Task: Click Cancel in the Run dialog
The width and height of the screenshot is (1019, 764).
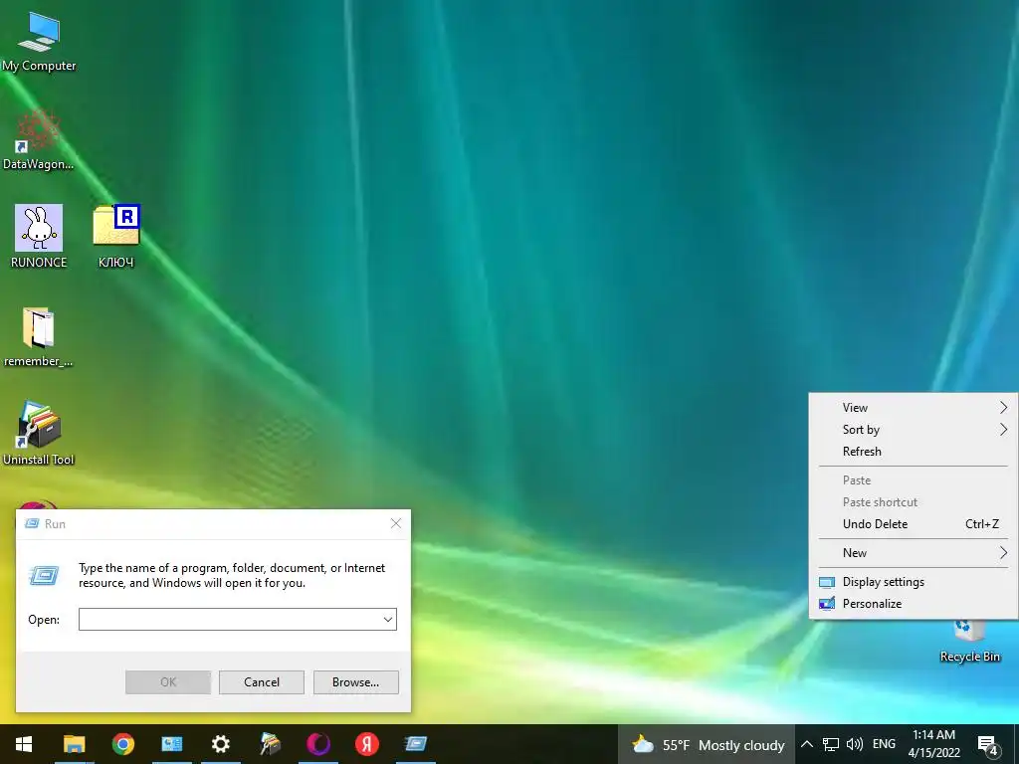Action: (262, 682)
